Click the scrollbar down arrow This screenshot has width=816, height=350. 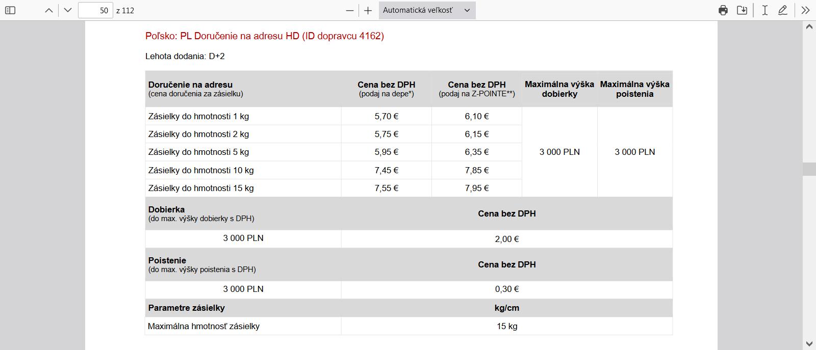[809, 344]
